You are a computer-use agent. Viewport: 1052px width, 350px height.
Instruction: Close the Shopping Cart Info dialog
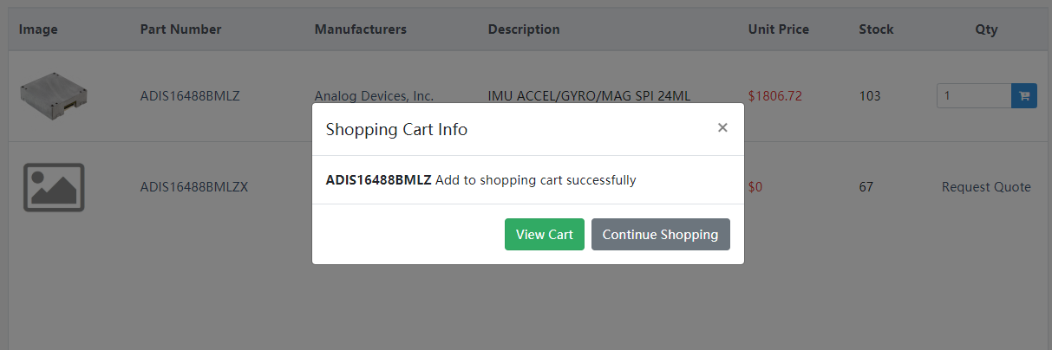click(722, 128)
